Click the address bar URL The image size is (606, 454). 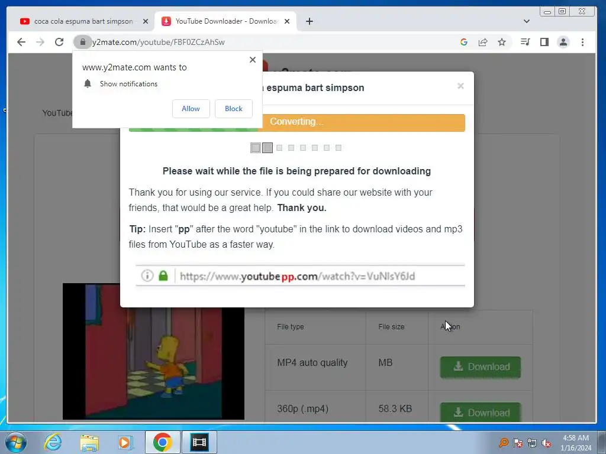pos(159,42)
